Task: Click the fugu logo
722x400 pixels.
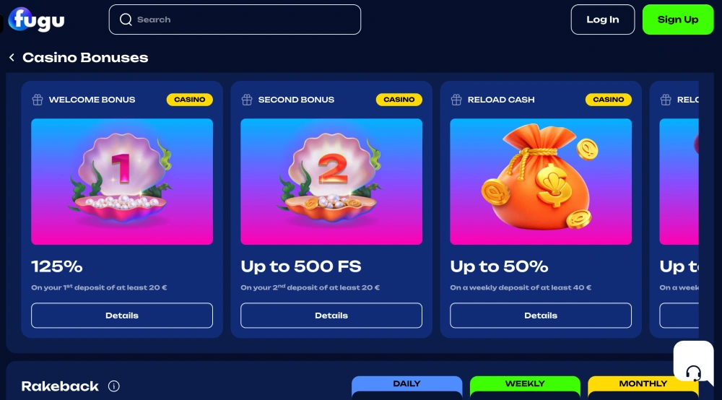Action: click(36, 19)
